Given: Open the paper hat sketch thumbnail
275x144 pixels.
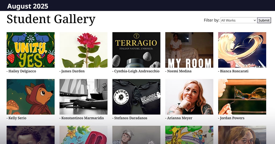Looking at the screenshot, I should pos(136,135).
